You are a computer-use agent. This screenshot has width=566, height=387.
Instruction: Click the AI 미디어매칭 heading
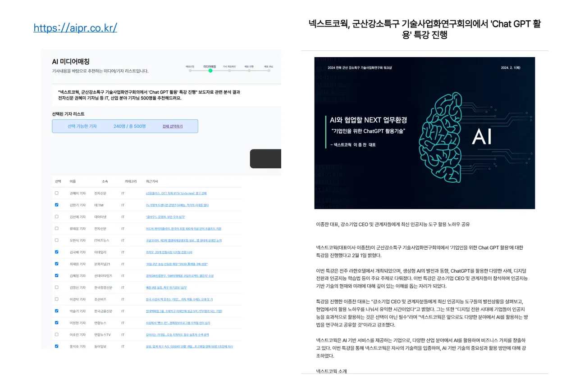point(71,62)
